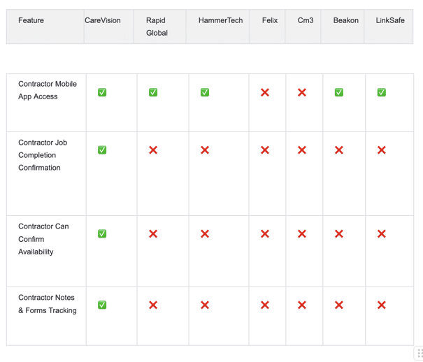Click Felix red cross in Mobile App Access row
The width and height of the screenshot is (423, 362).
[x=265, y=93]
